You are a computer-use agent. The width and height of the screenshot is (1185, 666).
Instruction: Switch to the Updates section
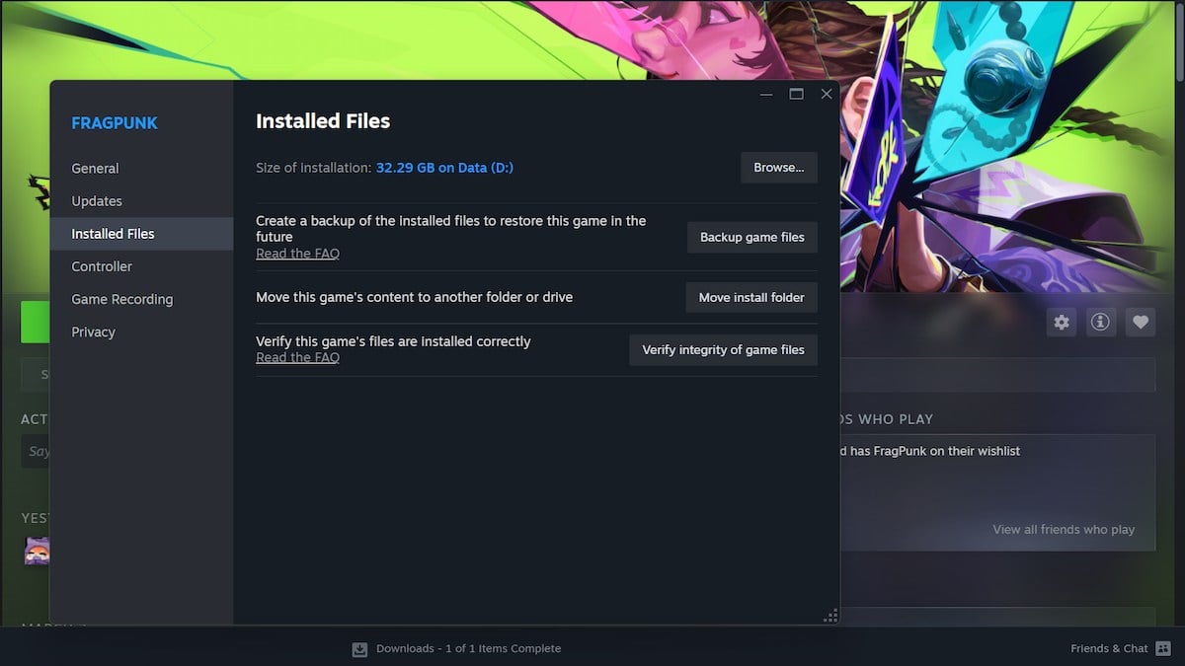point(97,200)
